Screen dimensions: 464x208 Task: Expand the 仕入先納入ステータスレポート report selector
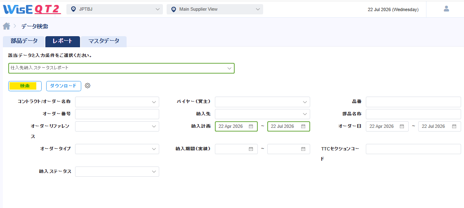click(121, 68)
